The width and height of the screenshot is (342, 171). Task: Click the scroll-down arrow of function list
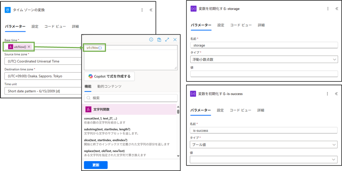pos(178,156)
